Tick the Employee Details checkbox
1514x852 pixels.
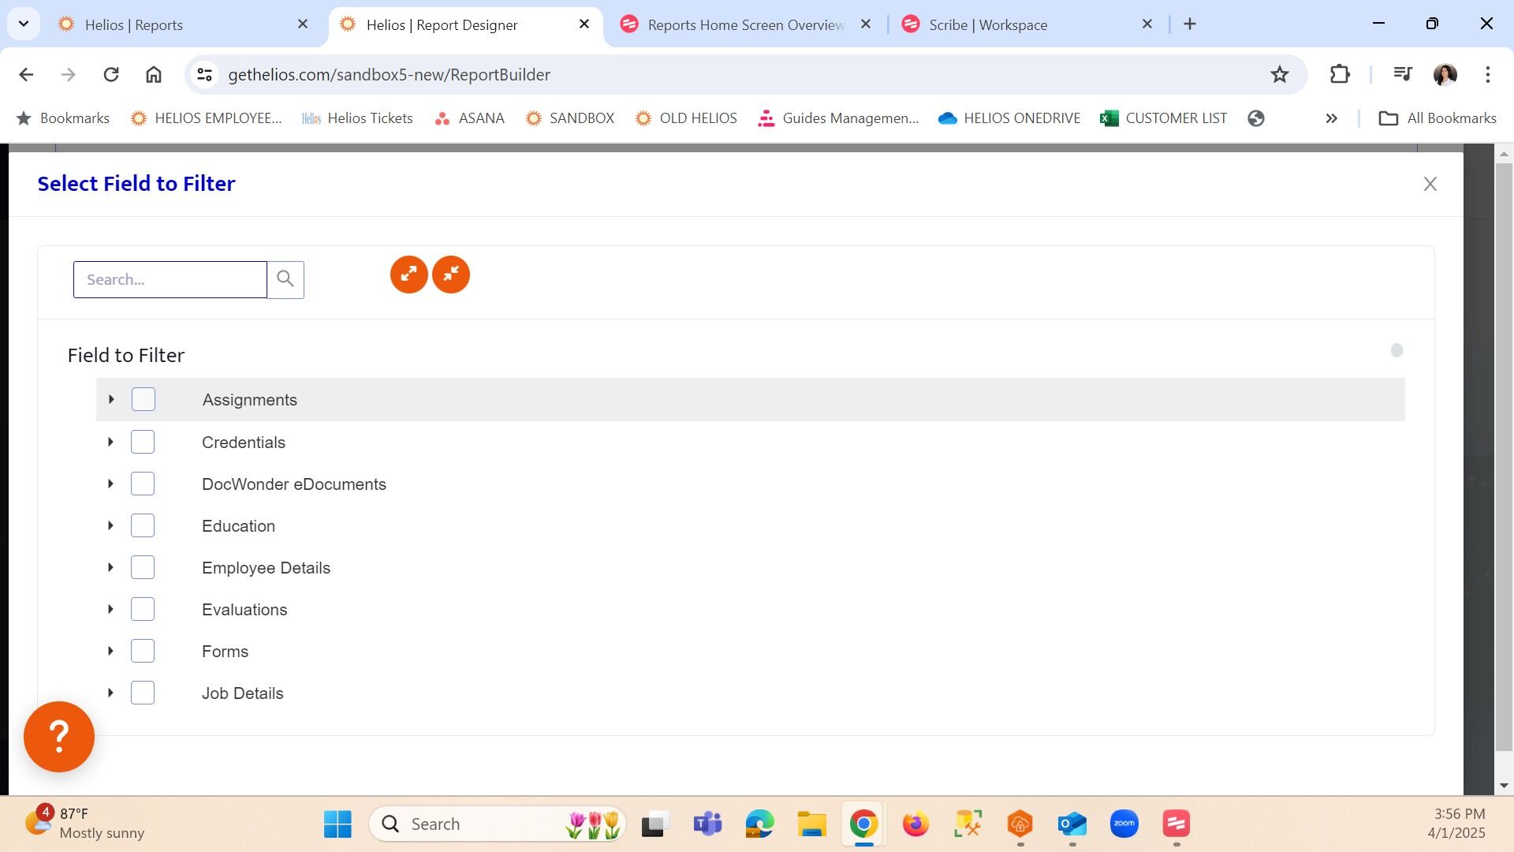point(143,567)
